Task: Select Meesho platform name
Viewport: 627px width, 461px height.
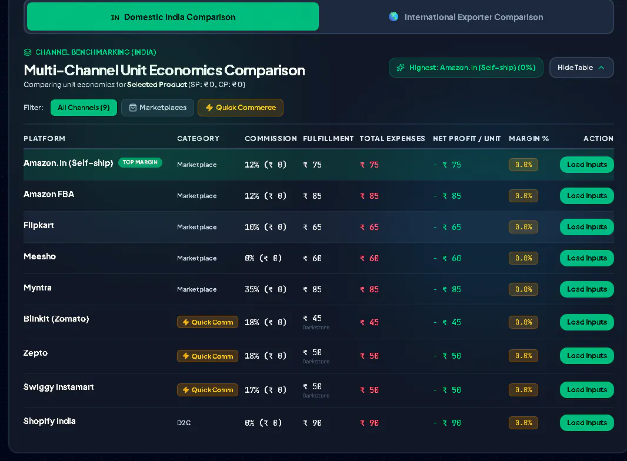Action: tap(39, 257)
